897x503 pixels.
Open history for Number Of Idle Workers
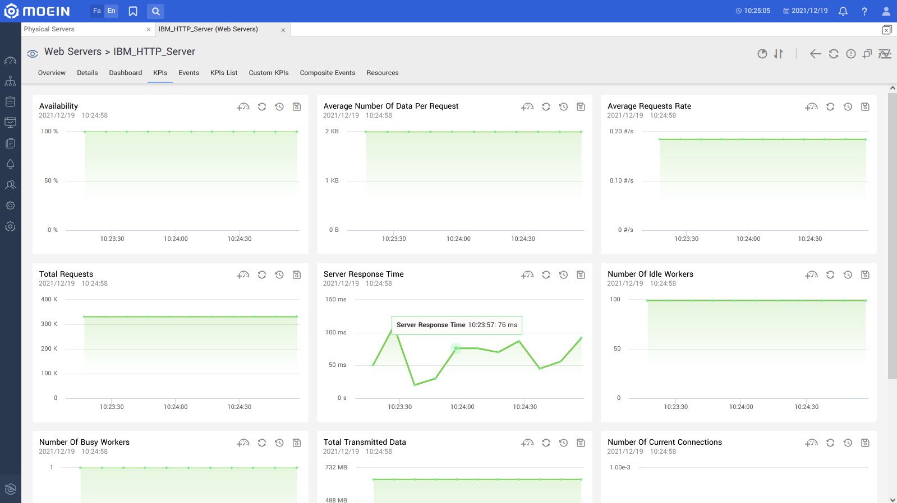[x=848, y=274]
